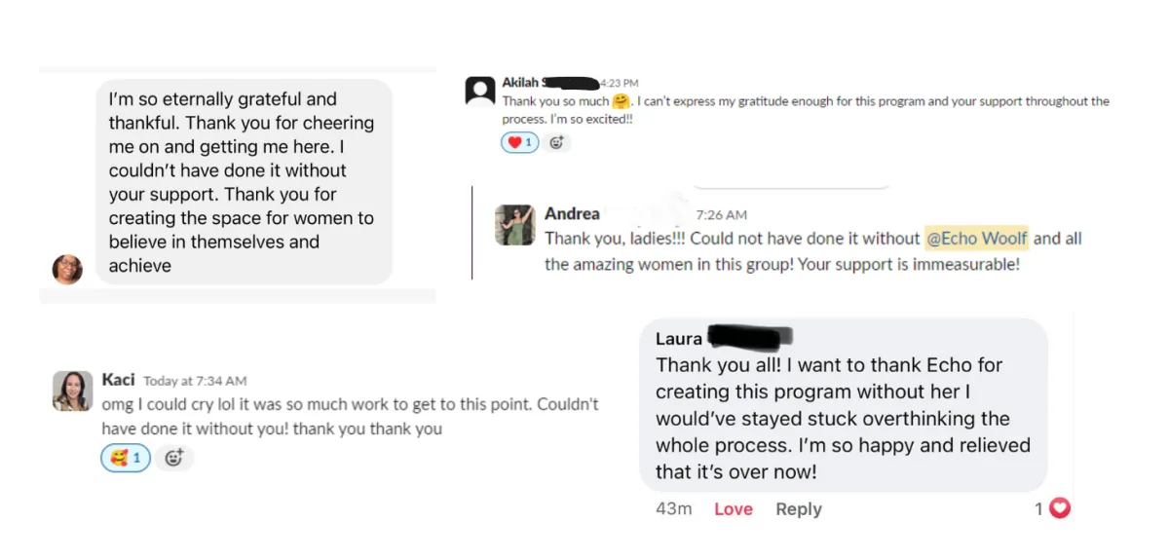Open the 43m timestamp on Laura's comment
Image resolution: width=1169 pixels, height=560 pixels.
tap(673, 509)
